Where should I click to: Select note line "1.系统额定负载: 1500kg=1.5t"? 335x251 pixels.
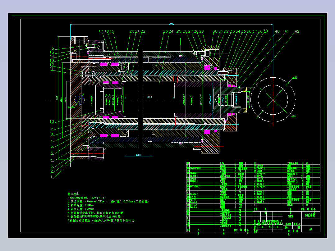coord(86,198)
